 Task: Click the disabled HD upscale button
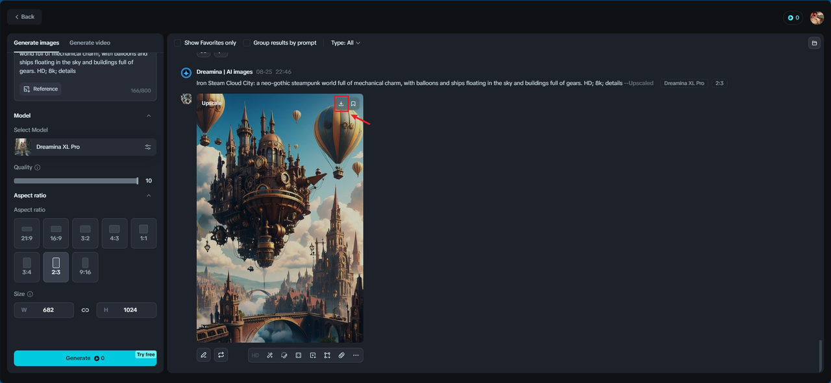[x=255, y=355]
